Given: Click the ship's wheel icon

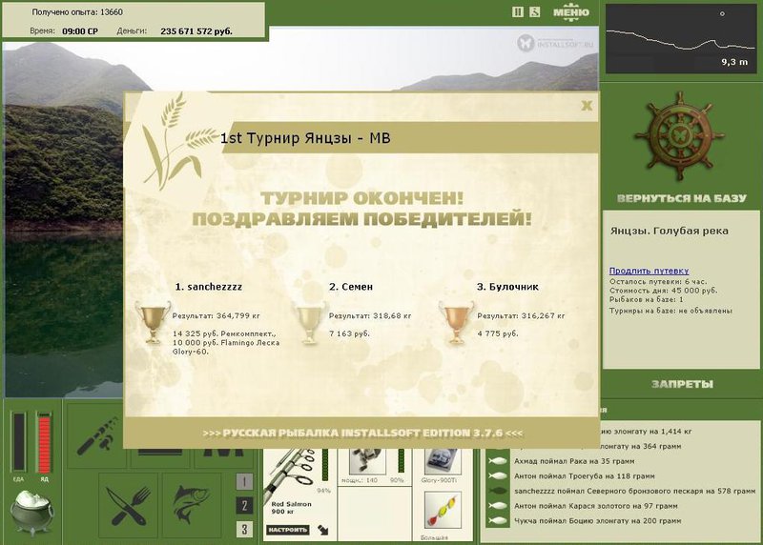Looking at the screenshot, I should (x=679, y=136).
